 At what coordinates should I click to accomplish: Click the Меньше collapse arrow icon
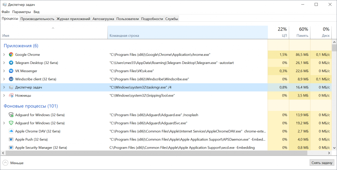click(x=5, y=163)
